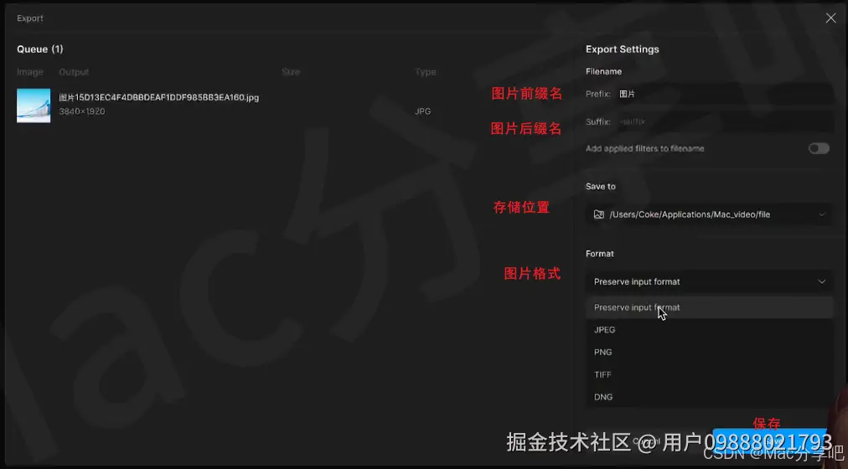Click the blue Save button
848x469 pixels.
pos(769,441)
